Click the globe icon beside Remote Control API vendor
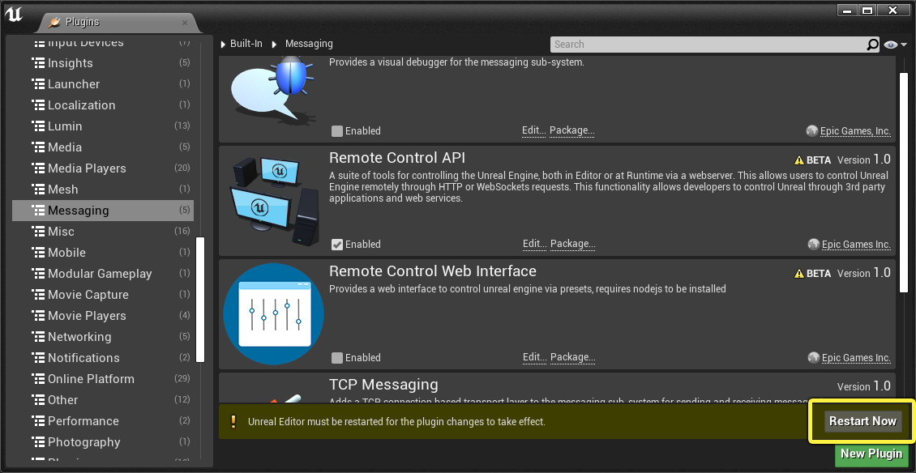The image size is (916, 473). click(x=813, y=244)
